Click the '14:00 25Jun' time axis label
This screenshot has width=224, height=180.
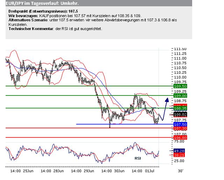(22, 171)
